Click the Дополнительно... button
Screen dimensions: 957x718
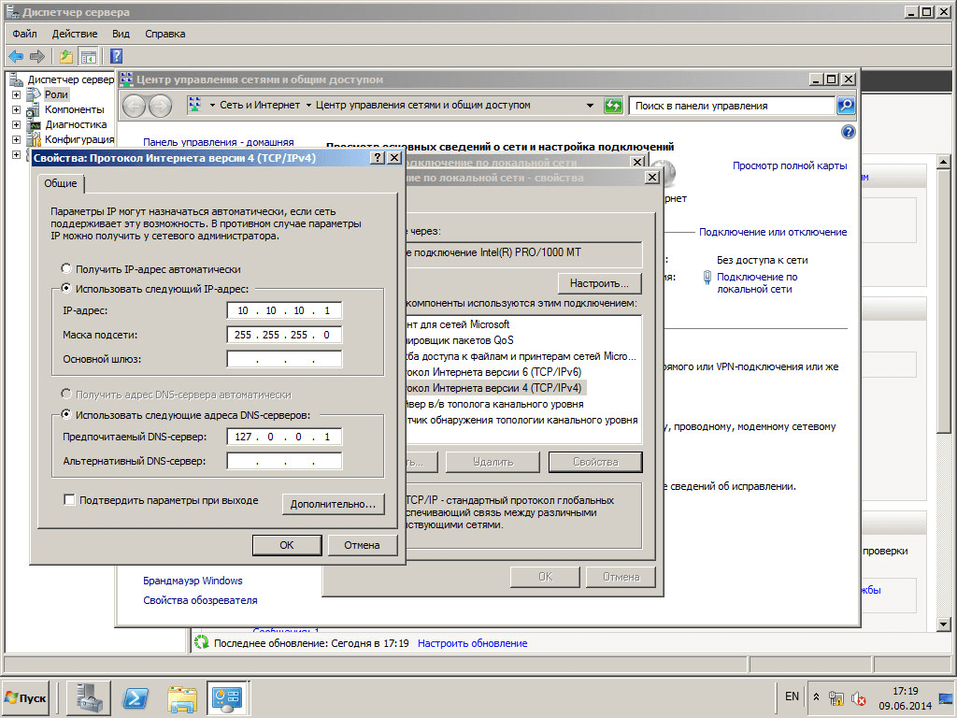(x=333, y=504)
